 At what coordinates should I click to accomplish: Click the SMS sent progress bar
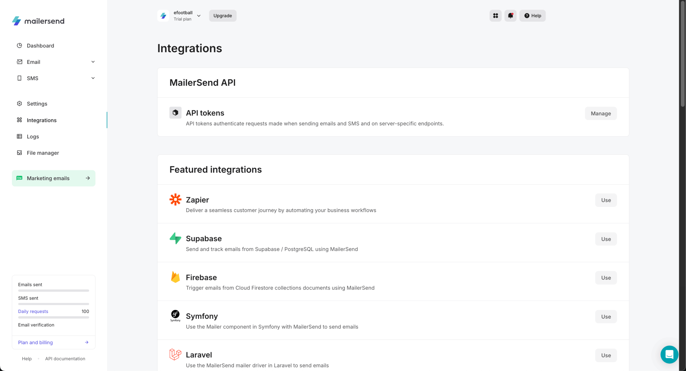pos(54,304)
